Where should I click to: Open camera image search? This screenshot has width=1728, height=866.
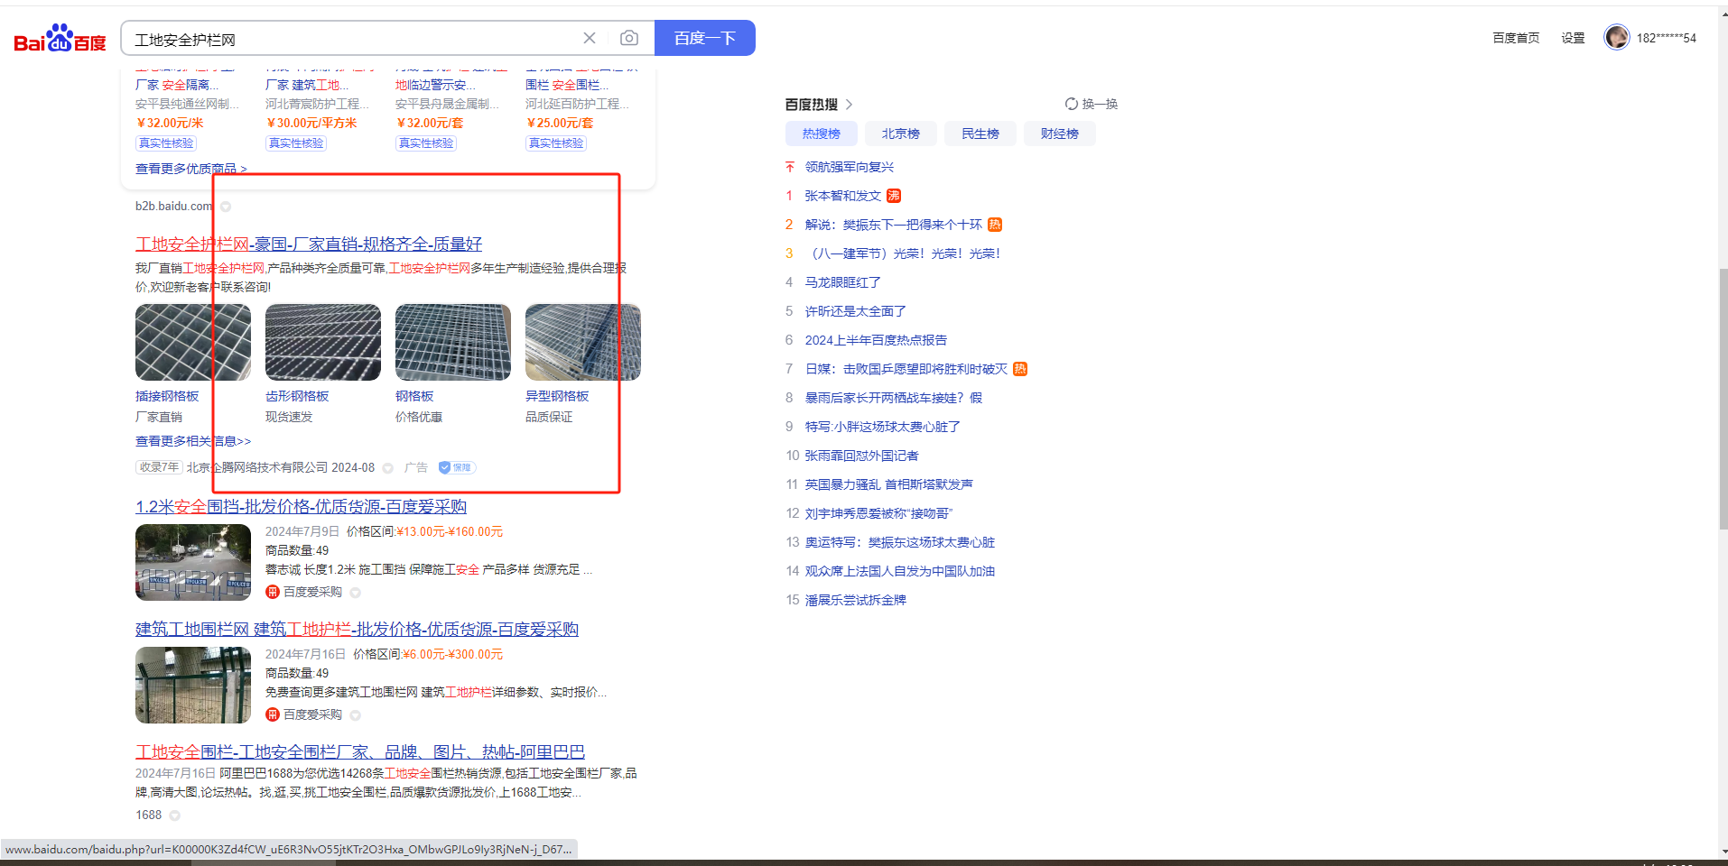tap(629, 38)
